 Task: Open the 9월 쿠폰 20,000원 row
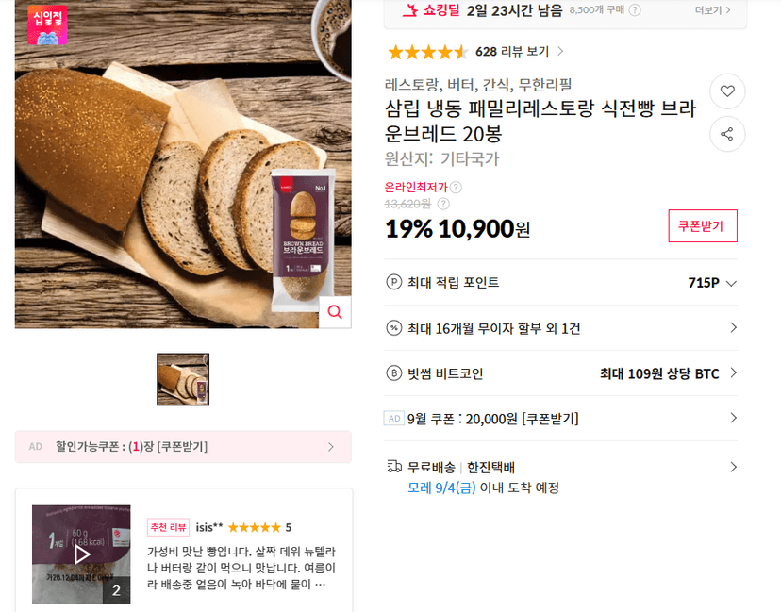(561, 419)
